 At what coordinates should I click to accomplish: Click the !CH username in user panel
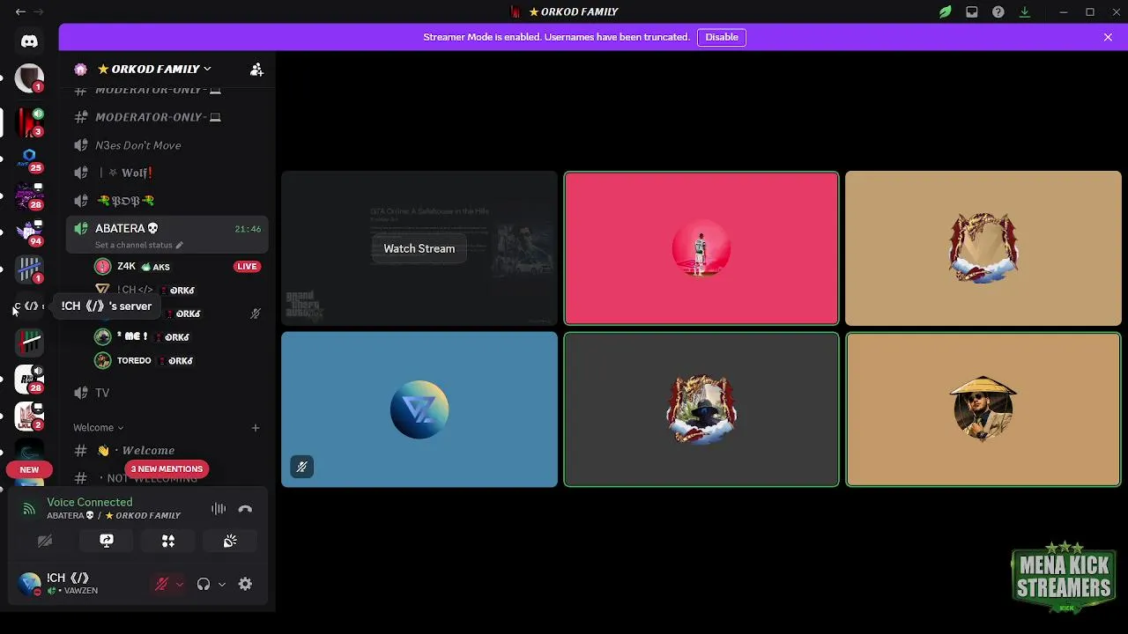(68, 578)
